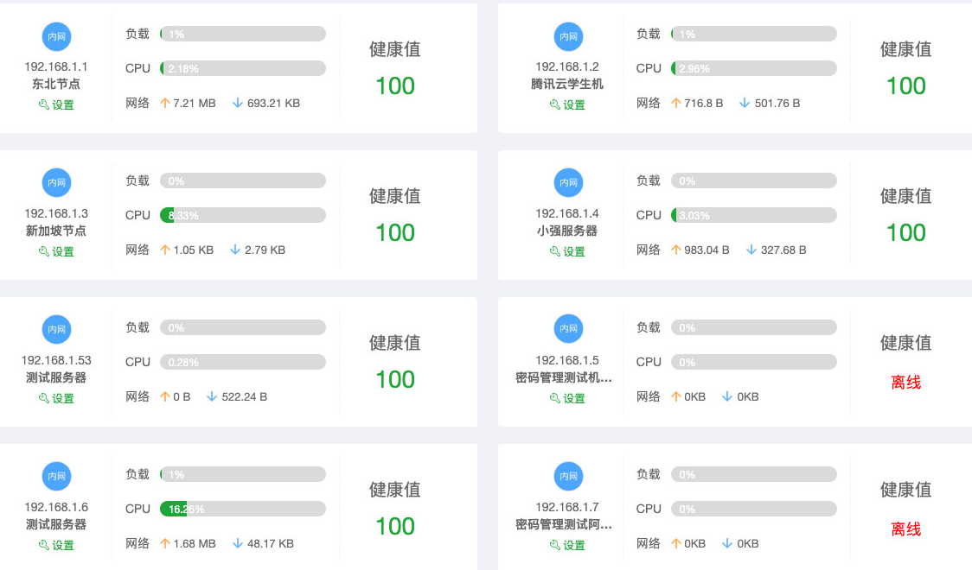Click the 内网 badge for 192.168.1.5
Screen dimensions: 972x570
pyautogui.click(x=568, y=330)
